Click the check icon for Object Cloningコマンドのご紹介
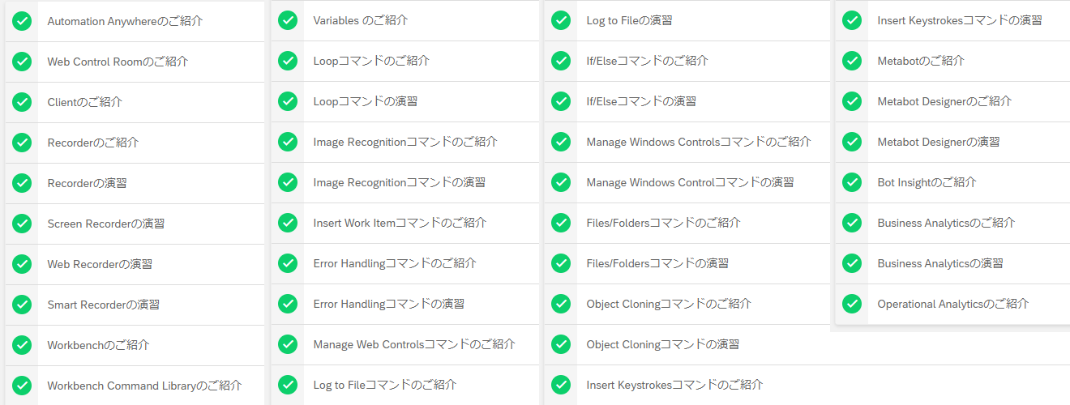 click(561, 304)
